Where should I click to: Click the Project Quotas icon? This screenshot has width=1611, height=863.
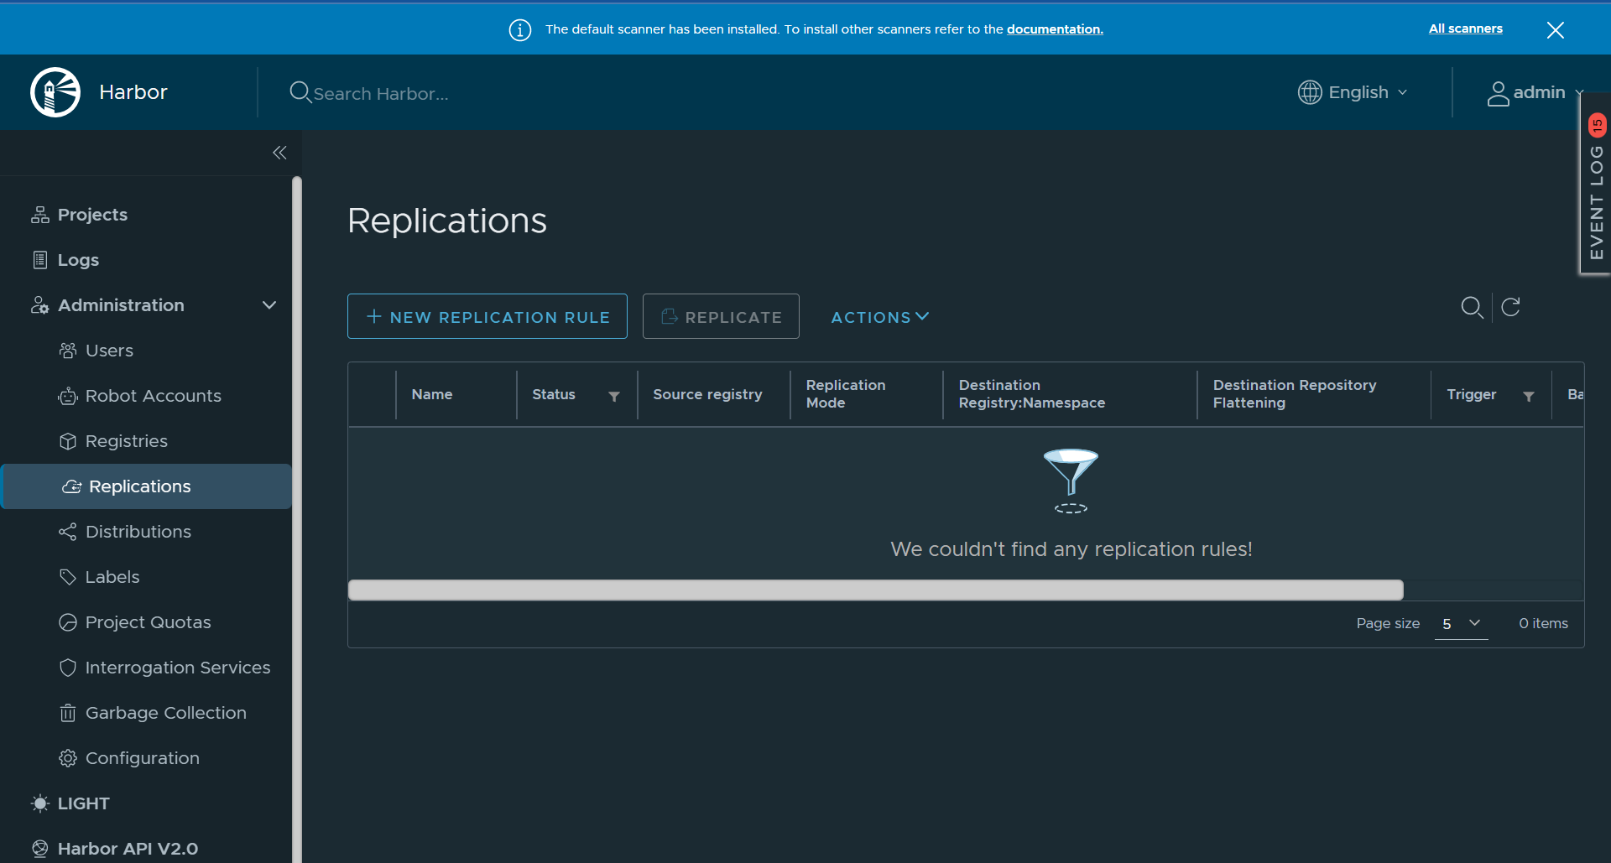click(x=68, y=622)
